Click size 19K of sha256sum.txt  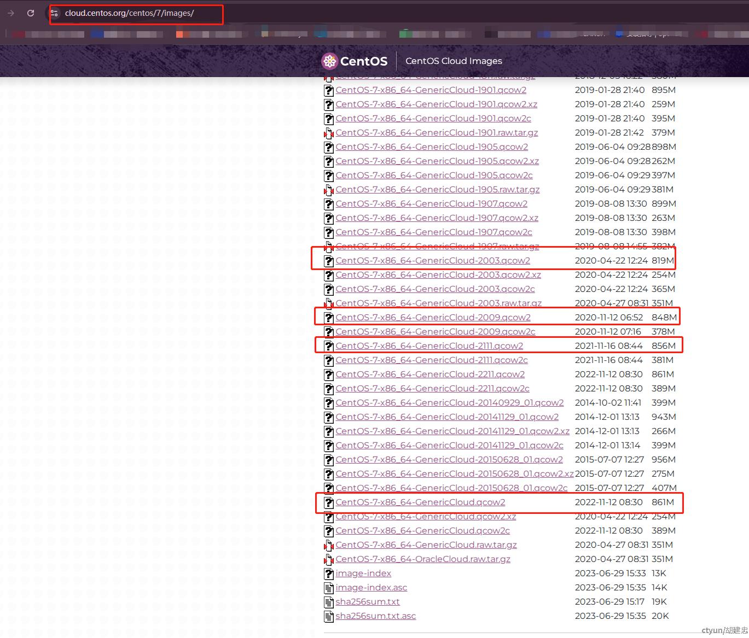coord(659,602)
